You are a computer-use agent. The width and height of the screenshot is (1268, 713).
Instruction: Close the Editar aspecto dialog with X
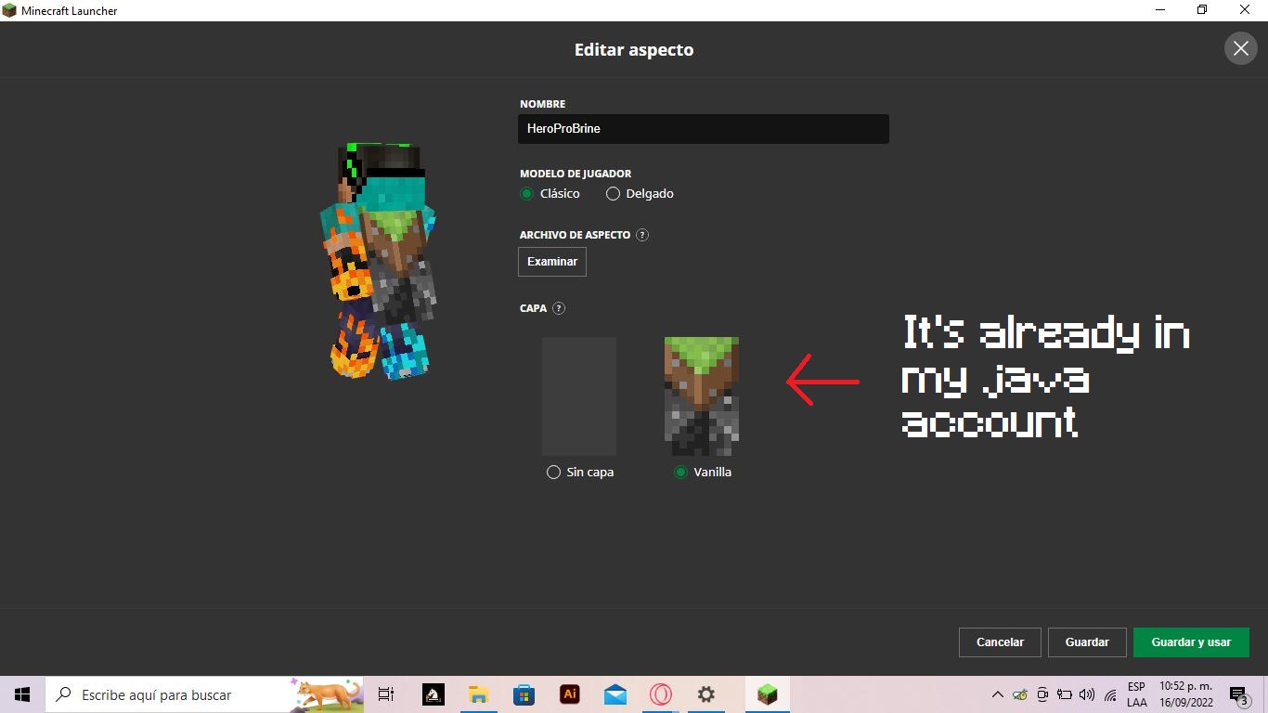[x=1240, y=48]
